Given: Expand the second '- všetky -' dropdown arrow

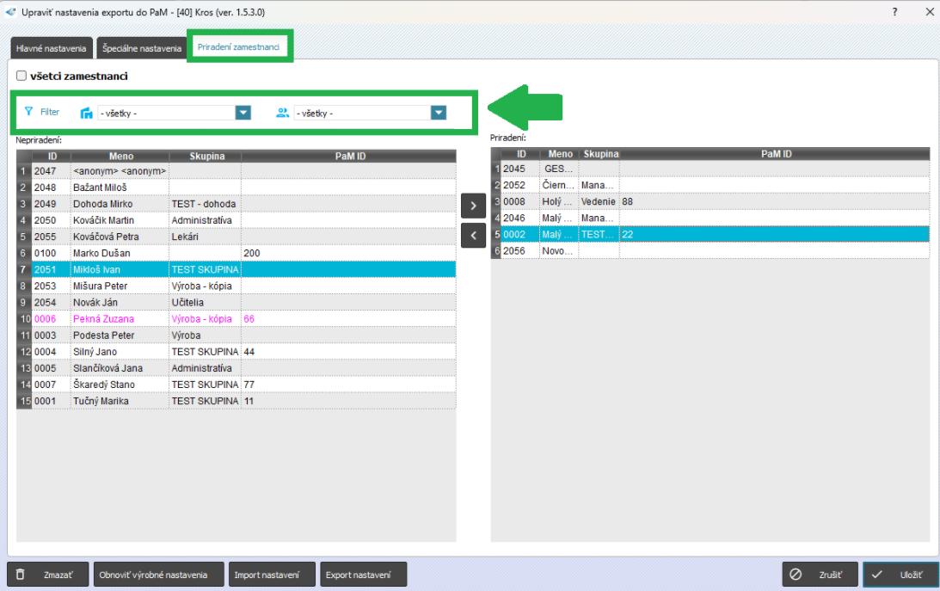Looking at the screenshot, I should pyautogui.click(x=439, y=113).
